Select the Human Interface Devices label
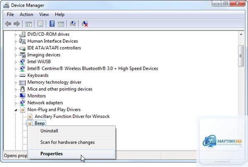 pyautogui.click(x=52, y=41)
